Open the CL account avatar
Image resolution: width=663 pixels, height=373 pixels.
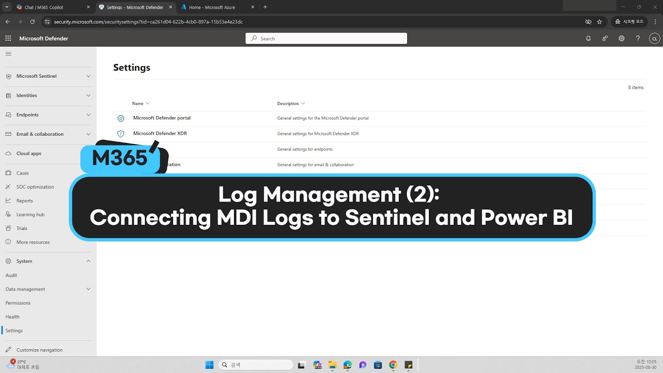point(655,38)
